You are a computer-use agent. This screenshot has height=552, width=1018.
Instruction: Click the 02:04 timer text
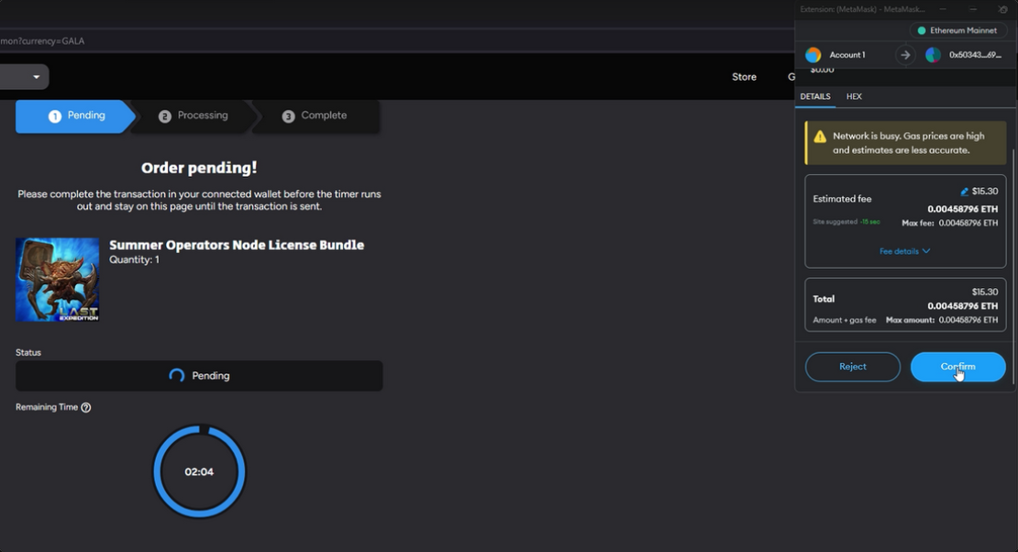(199, 472)
